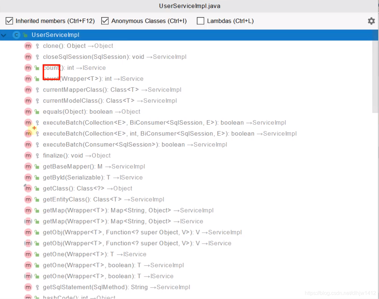This screenshot has width=379, height=299.
Task: Enable the Lambdas checkbox
Action: click(200, 21)
